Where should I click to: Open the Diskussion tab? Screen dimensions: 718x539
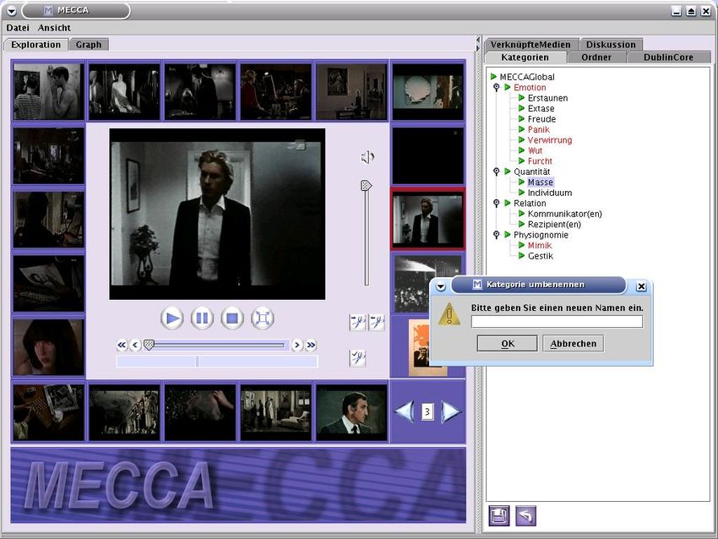611,45
